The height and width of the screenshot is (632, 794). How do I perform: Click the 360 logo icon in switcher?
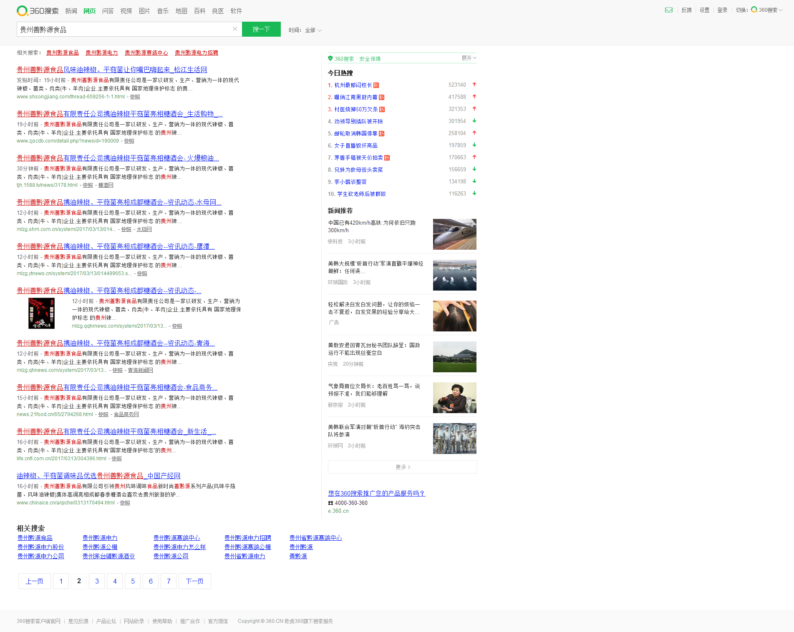754,10
